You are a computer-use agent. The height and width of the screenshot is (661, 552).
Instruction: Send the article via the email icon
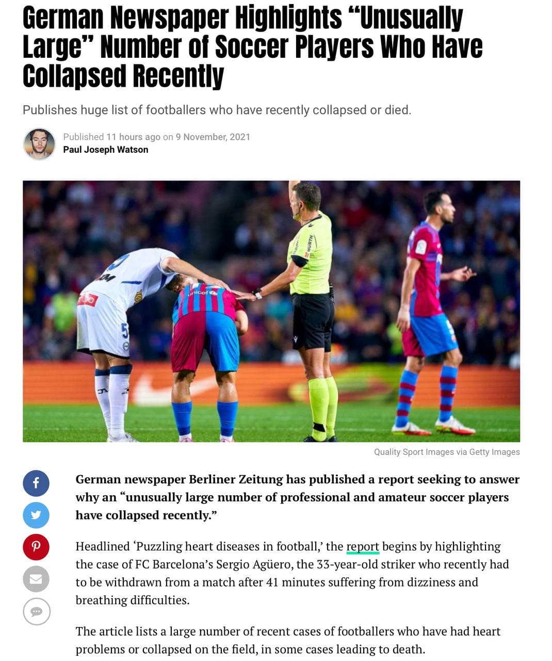pos(36,579)
